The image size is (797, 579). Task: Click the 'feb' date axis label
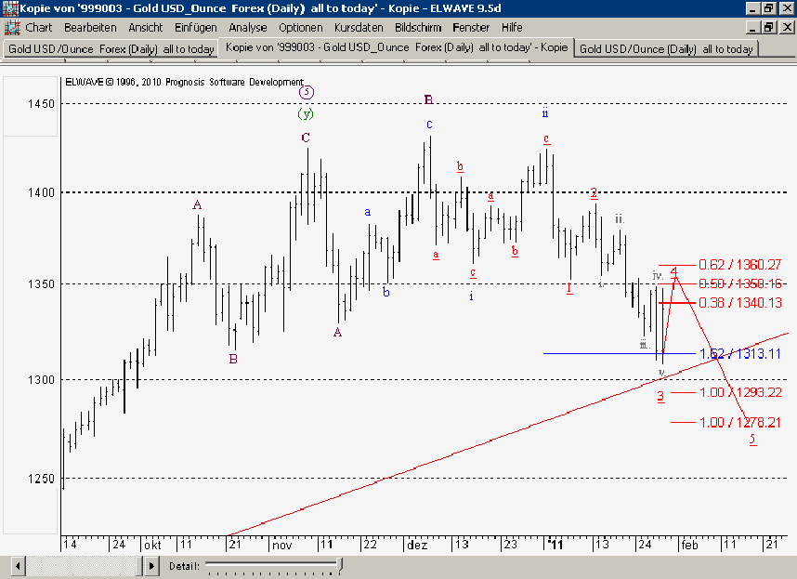coord(690,545)
